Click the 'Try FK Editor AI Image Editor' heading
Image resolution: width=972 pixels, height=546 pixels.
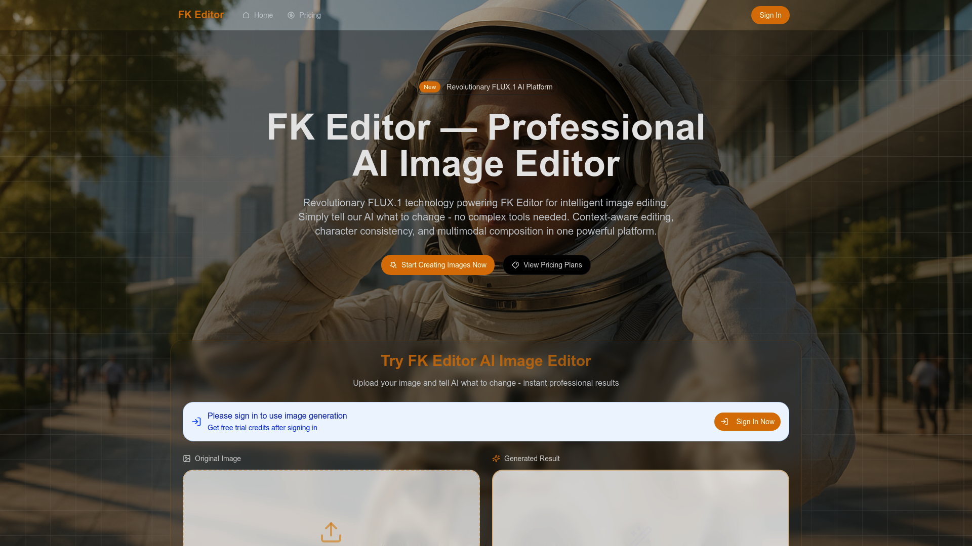485,360
